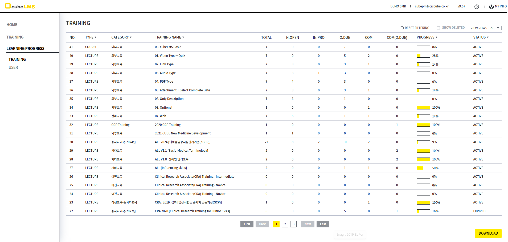Click the cubeLMS logo icon

pyautogui.click(x=8, y=6)
